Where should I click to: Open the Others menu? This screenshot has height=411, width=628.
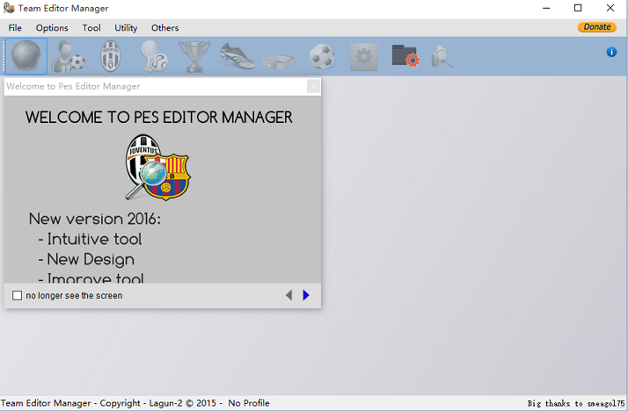coord(164,27)
